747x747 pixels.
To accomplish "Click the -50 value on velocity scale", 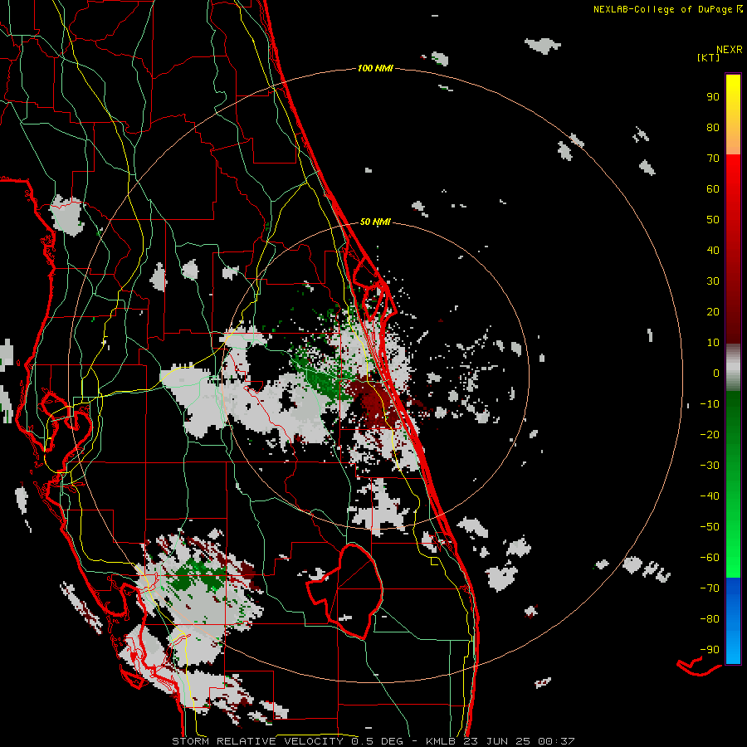I will point(710,527).
